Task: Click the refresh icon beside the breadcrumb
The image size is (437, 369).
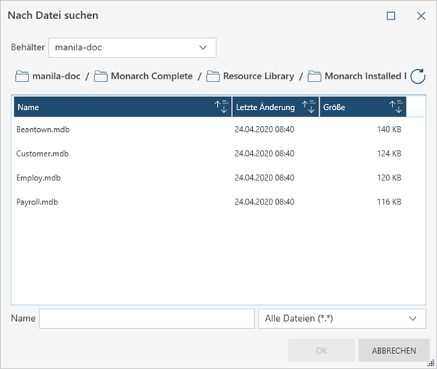Action: (418, 76)
